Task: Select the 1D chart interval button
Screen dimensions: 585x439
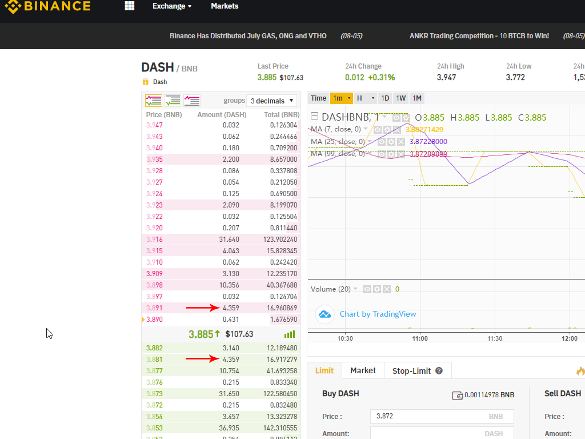Action: [385, 98]
